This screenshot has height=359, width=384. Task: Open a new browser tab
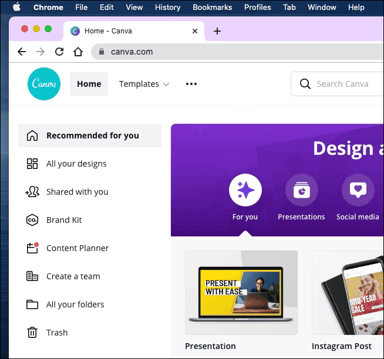click(217, 31)
